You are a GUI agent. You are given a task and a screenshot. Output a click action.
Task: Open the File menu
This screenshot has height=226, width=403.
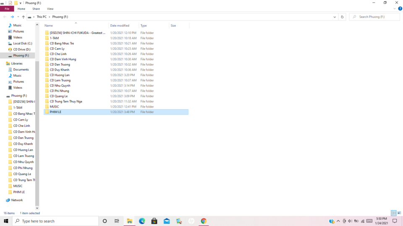point(7,9)
